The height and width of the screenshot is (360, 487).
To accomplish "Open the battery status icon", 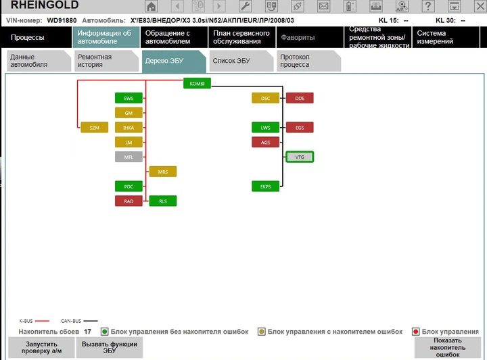I will tap(350, 6).
